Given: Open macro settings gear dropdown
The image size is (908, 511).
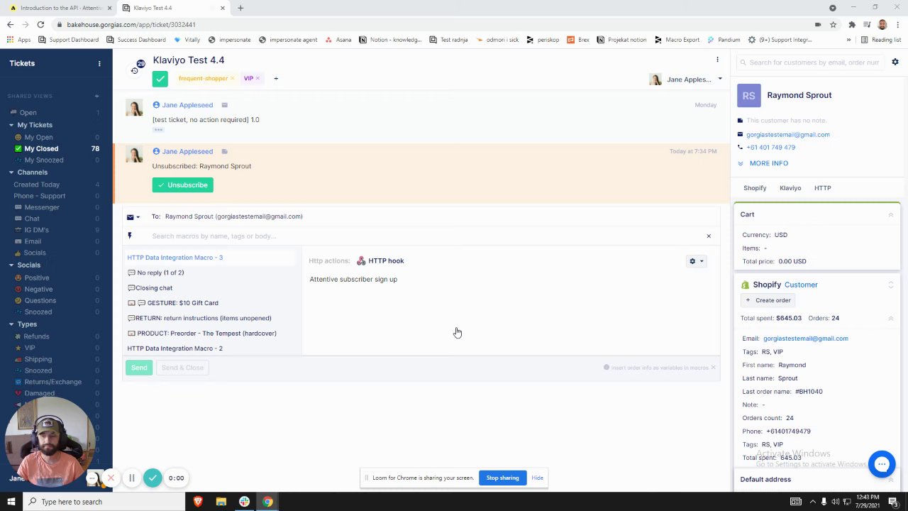Looking at the screenshot, I should (696, 261).
